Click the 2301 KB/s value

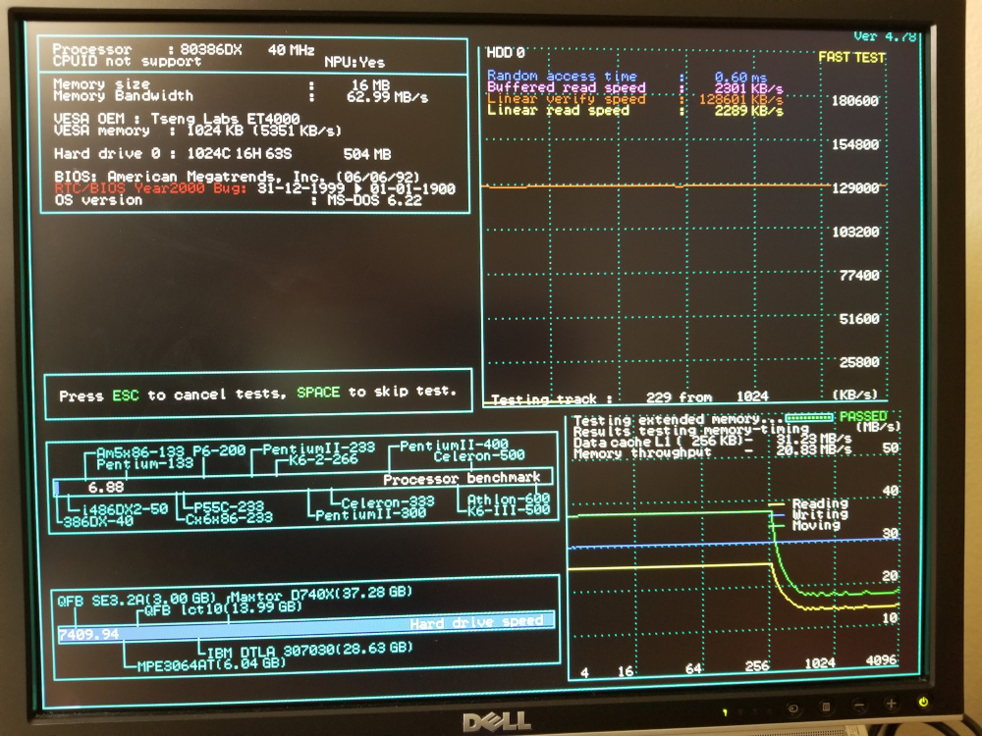click(x=748, y=89)
